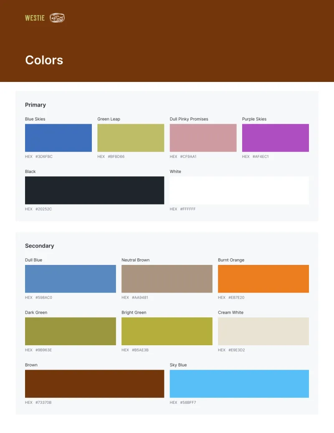Image resolution: width=334 pixels, height=433 pixels.
Task: Click the Brown color swatch
Action: click(95, 384)
